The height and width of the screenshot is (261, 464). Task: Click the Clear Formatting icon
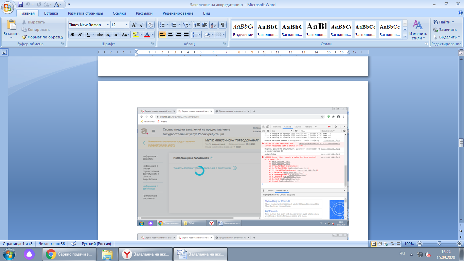[150, 25]
